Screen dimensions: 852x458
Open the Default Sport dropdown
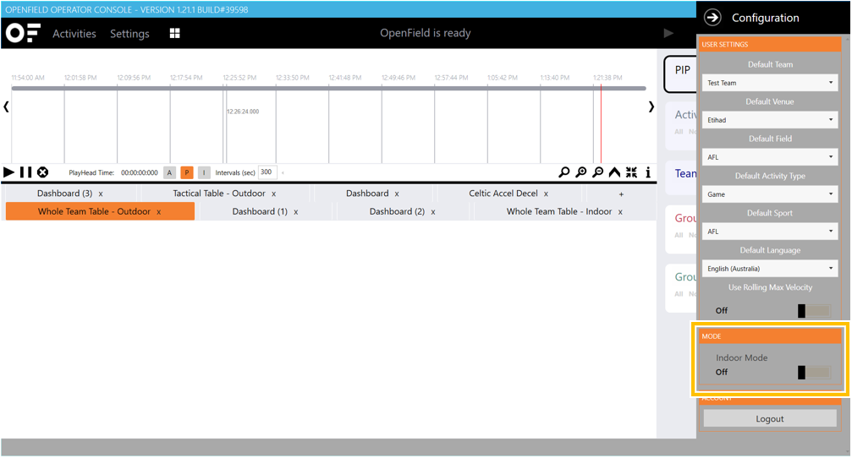click(x=769, y=232)
